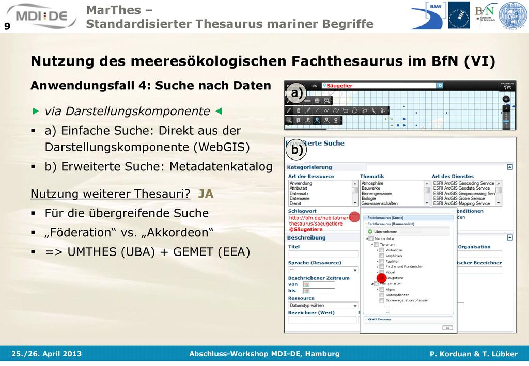Click the blue highlighted location pin tool
The width and height of the screenshot is (529, 366).
(317, 120)
